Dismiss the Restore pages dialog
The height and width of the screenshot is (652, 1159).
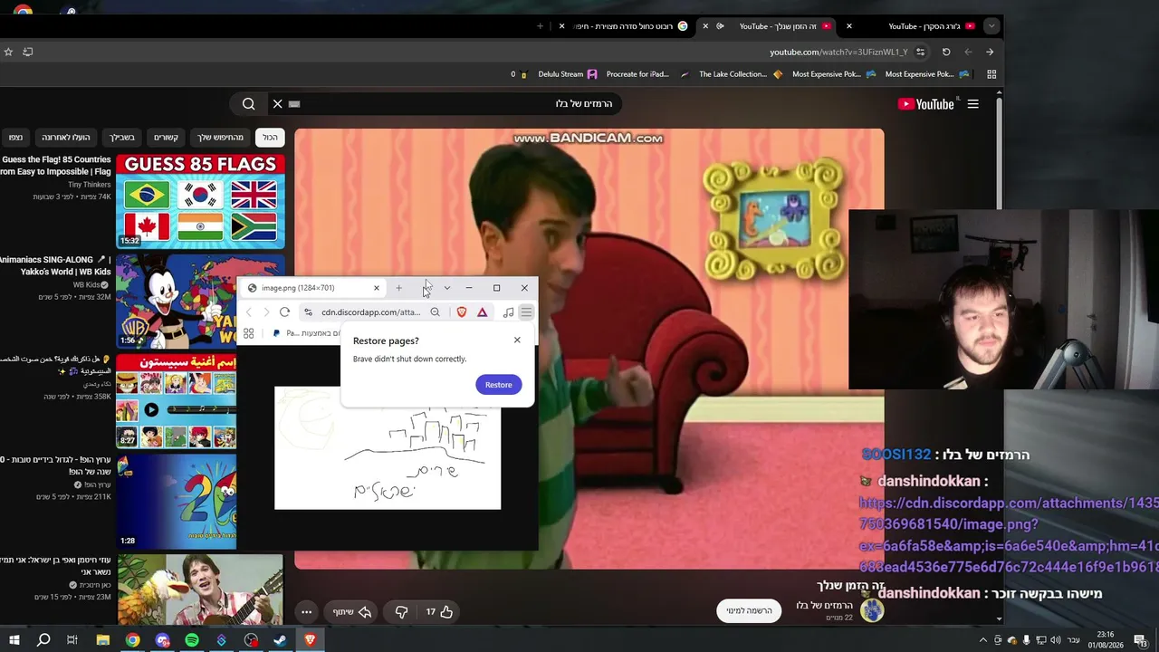517,340
